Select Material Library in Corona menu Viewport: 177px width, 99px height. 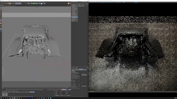74,14
